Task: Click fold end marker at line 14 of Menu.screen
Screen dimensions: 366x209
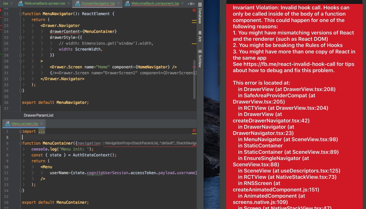Action: [x=20, y=190]
